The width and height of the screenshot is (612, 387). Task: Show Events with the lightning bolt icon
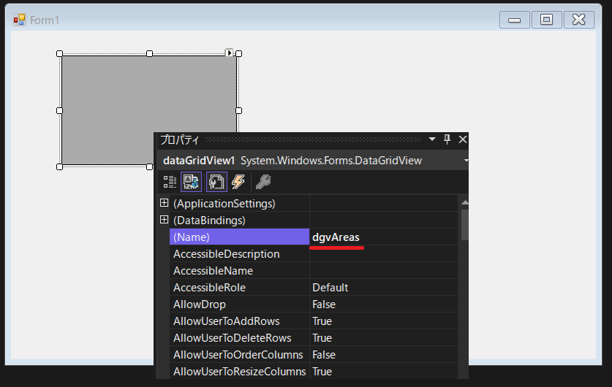click(238, 182)
